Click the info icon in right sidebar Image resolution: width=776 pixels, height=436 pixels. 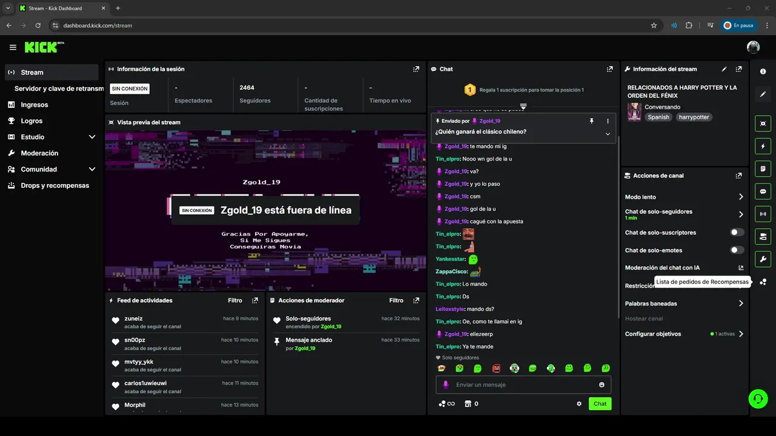pyautogui.click(x=763, y=71)
